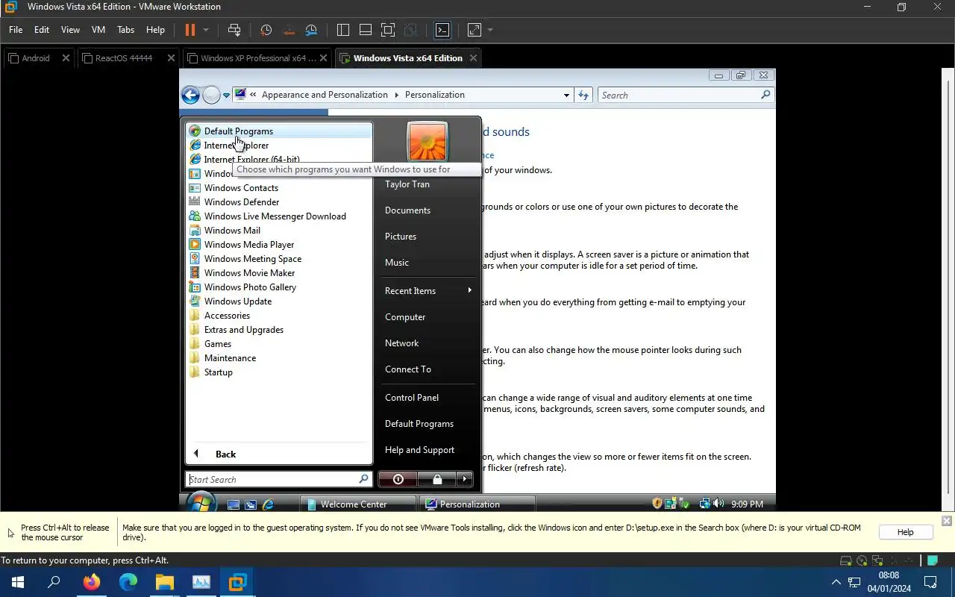The width and height of the screenshot is (955, 597).
Task: Open Windows Live Messenger Download
Action: 279,216
